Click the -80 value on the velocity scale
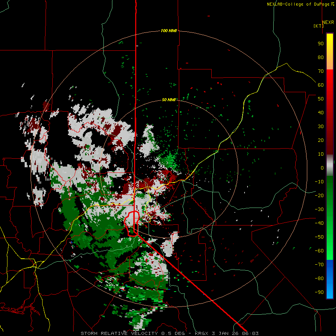This screenshot has height=336, width=336. click(319, 279)
